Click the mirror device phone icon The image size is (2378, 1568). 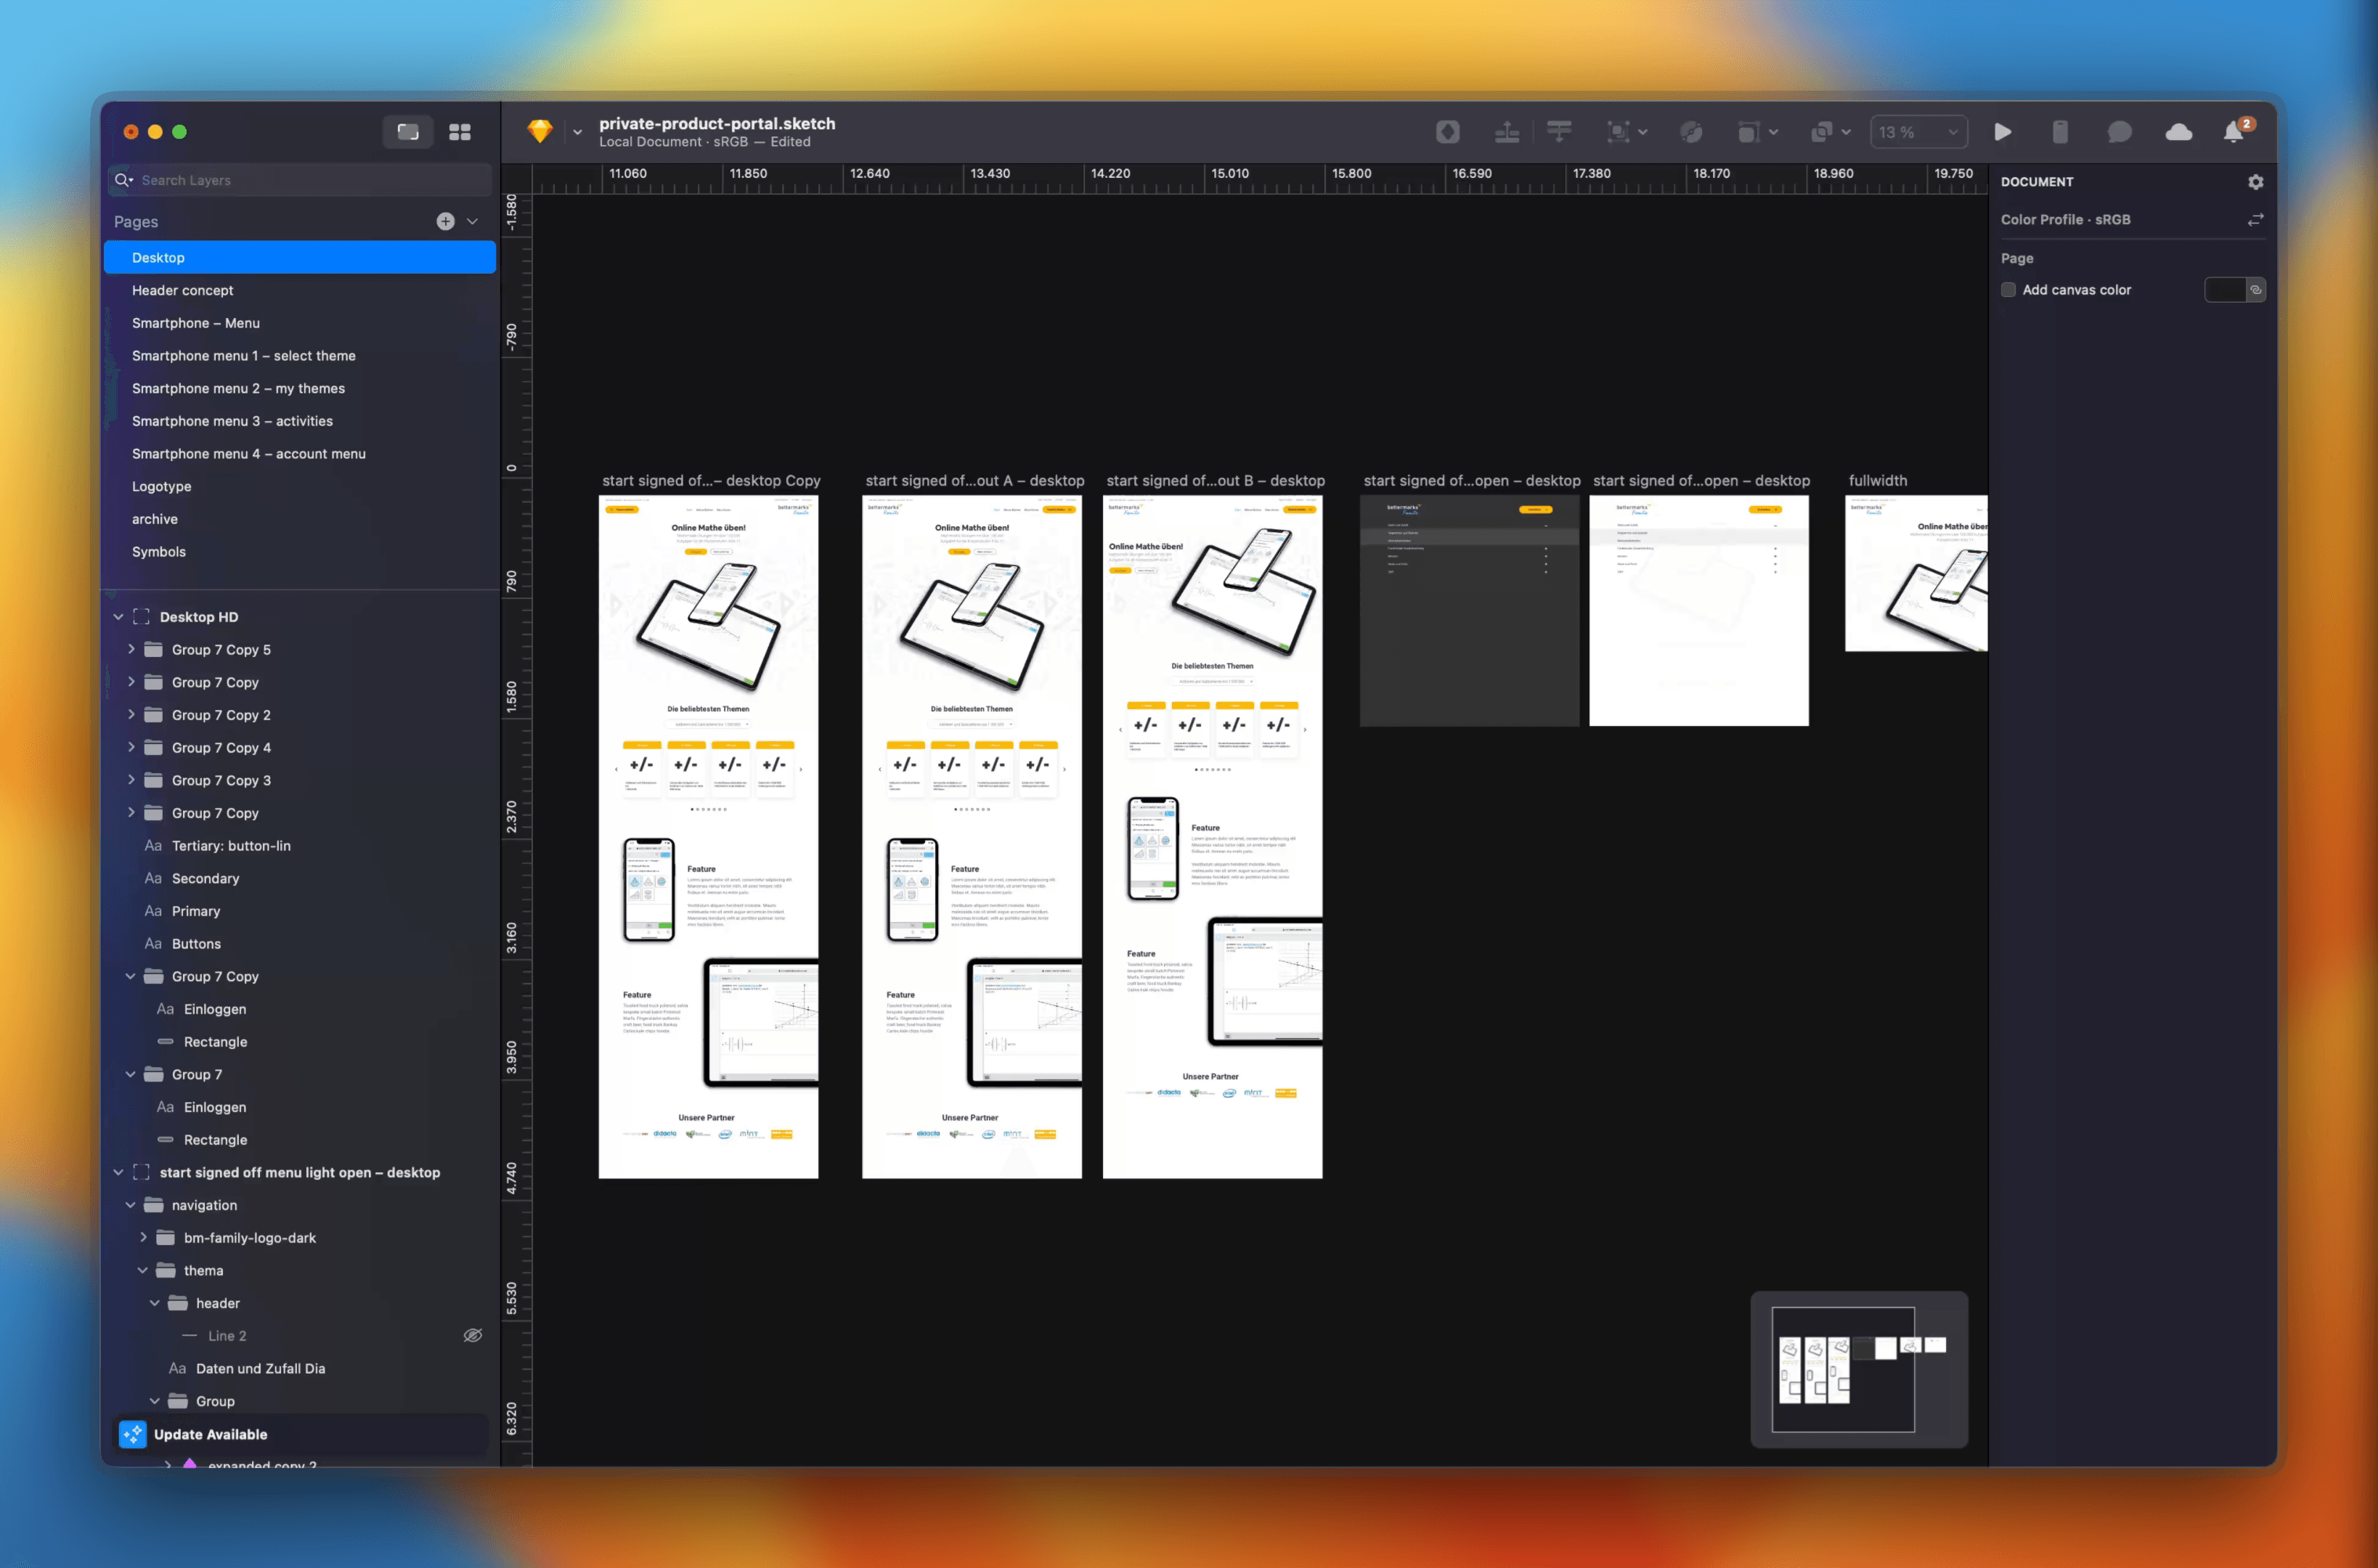pos(2060,132)
